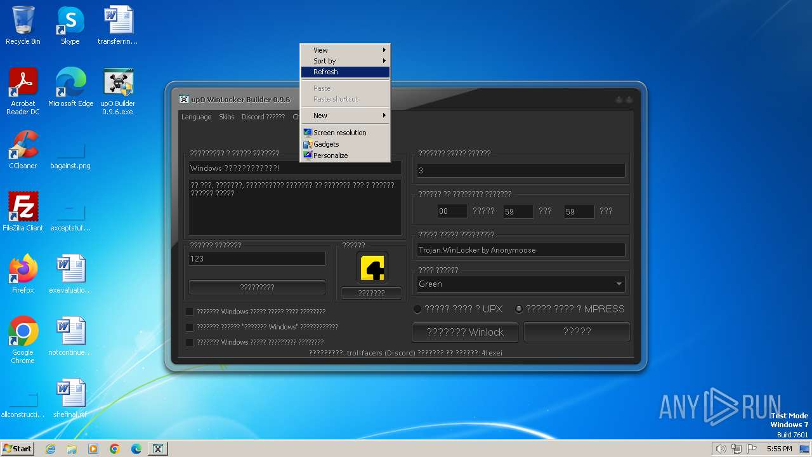
Task: Tick the checkbox mentioning quoted "Windows"
Action: pyautogui.click(x=190, y=327)
